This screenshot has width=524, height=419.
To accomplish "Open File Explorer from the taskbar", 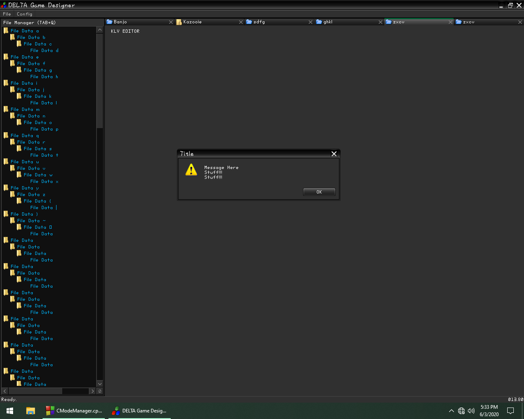I will click(x=30, y=411).
